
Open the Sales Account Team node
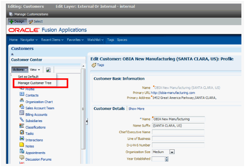[40, 108]
